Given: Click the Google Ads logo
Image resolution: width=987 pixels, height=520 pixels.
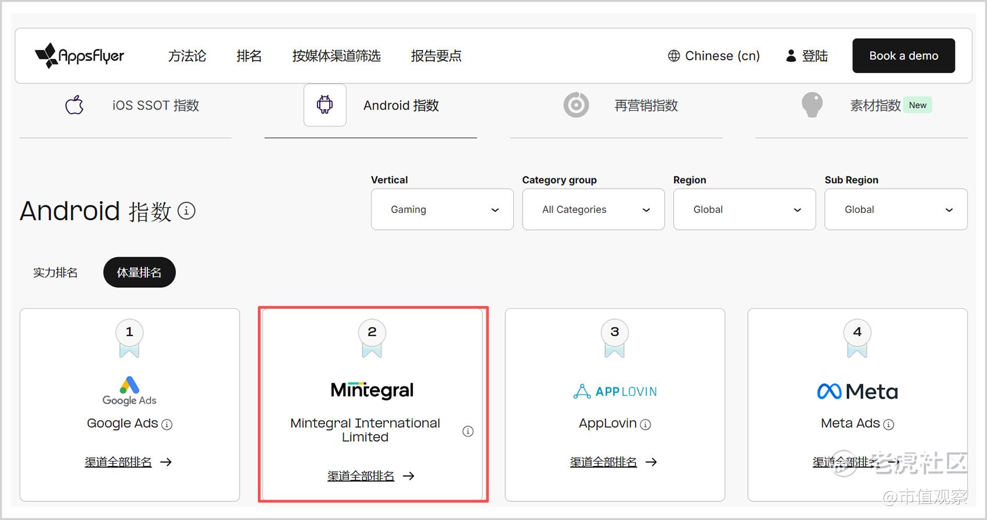Looking at the screenshot, I should [129, 391].
